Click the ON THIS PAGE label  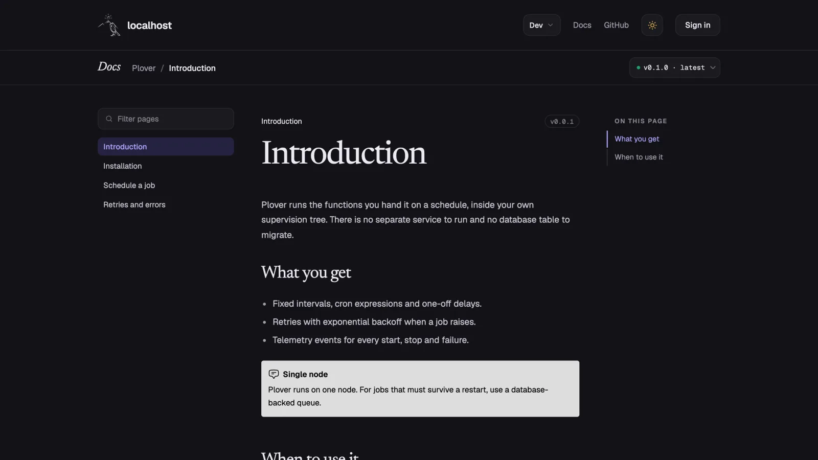coord(641,121)
